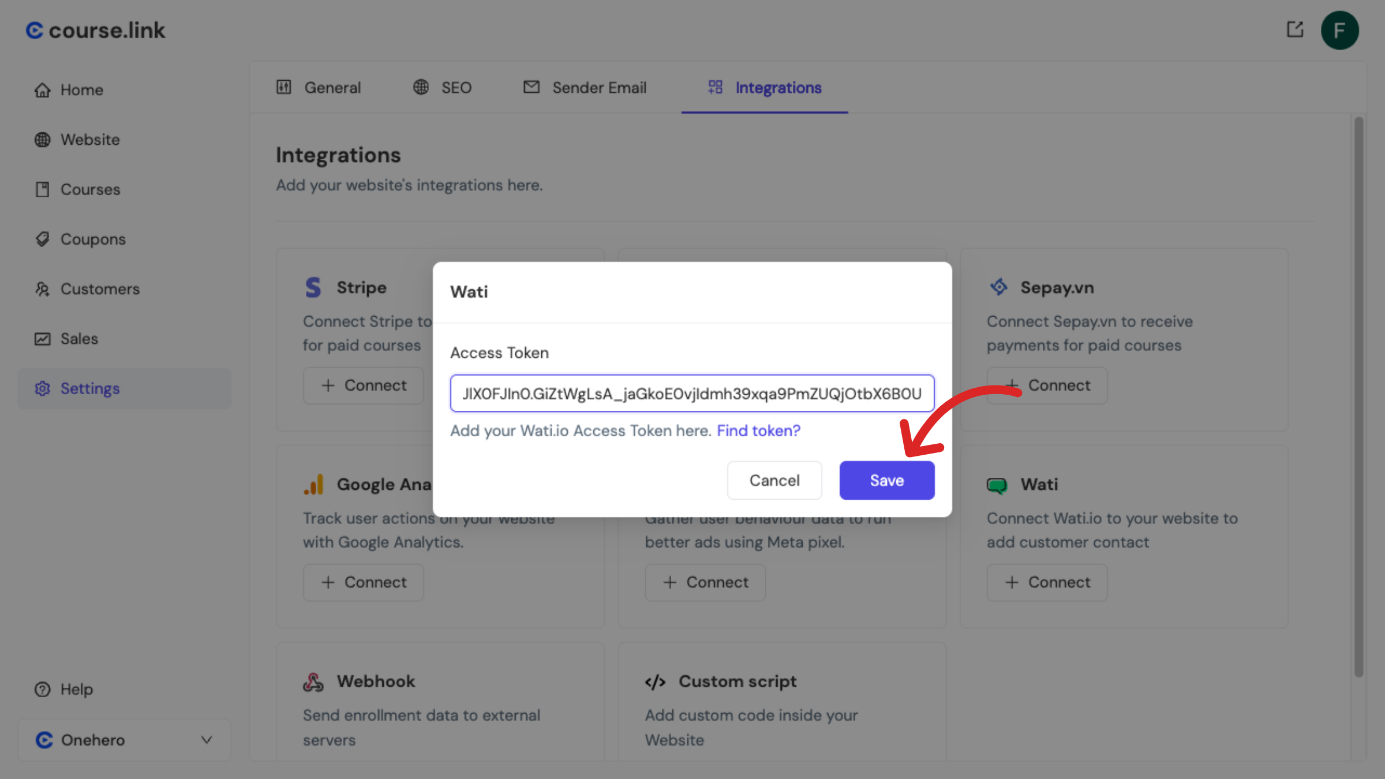This screenshot has width=1385, height=779.
Task: Open the 'F' profile avatar
Action: (1340, 30)
